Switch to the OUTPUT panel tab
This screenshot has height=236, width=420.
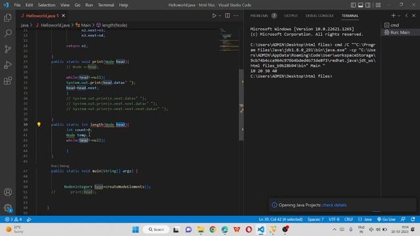click(291, 16)
